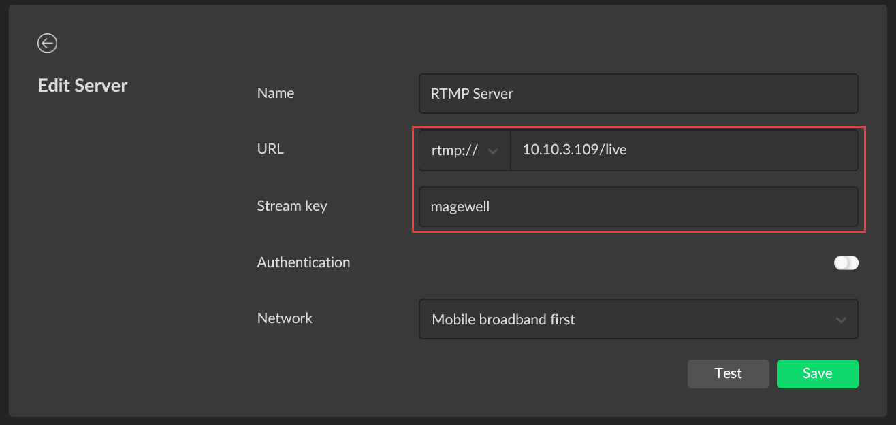Edit the URL address 10.10.3.109/live

click(684, 150)
